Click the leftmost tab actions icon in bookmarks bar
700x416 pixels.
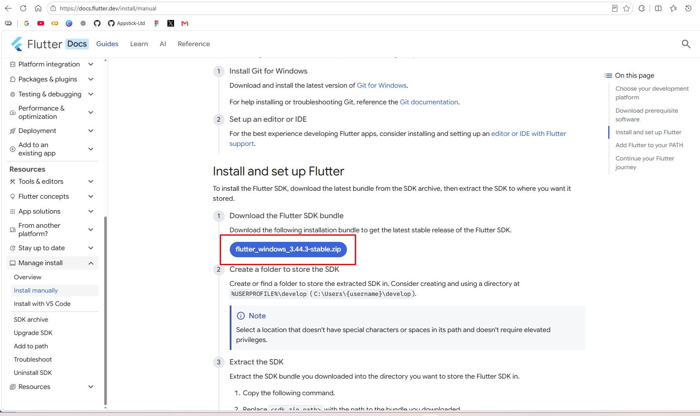8,23
